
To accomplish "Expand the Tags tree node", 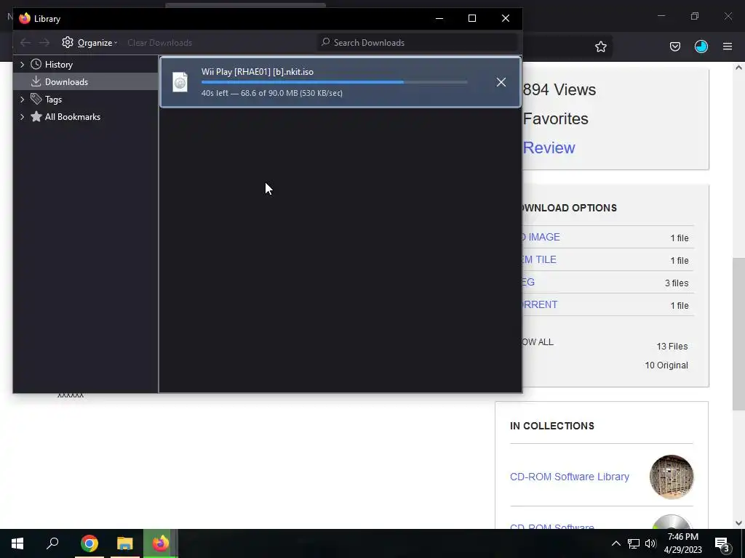I will pyautogui.click(x=23, y=100).
